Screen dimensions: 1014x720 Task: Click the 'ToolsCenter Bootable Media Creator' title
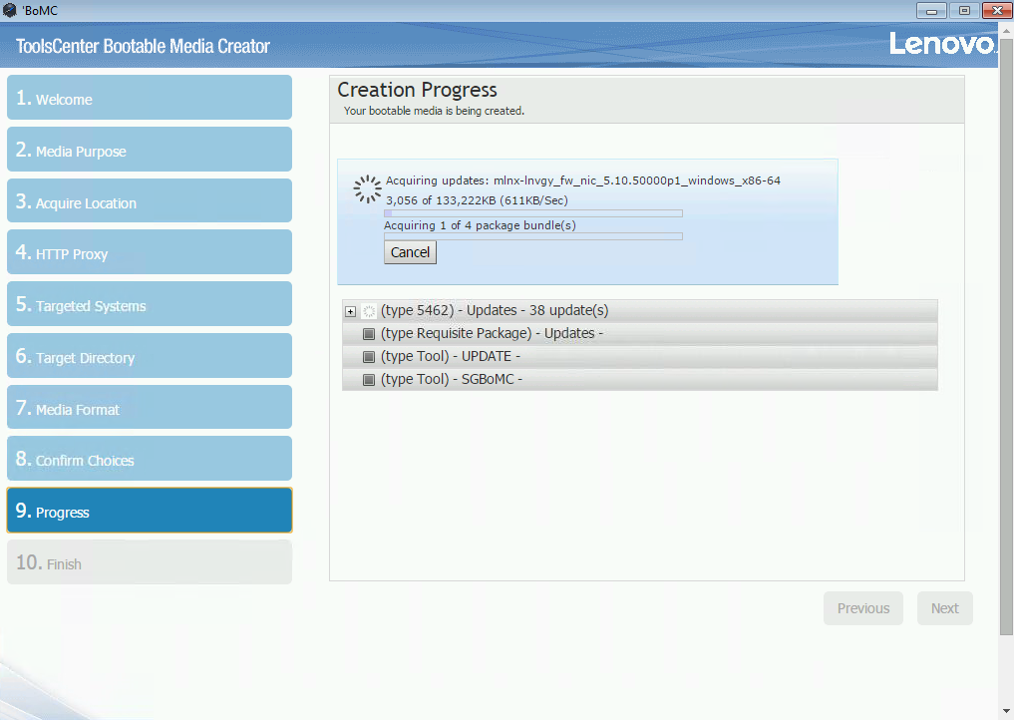[143, 47]
